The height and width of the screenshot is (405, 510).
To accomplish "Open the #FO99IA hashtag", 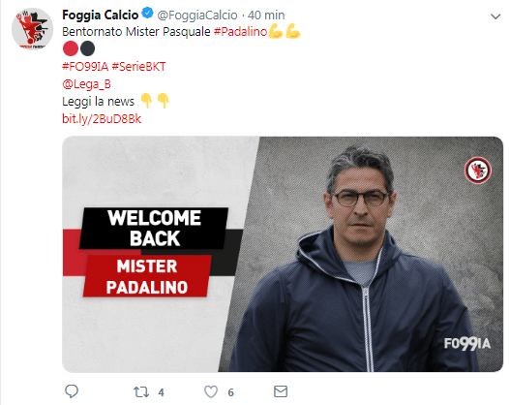I will (x=85, y=67).
